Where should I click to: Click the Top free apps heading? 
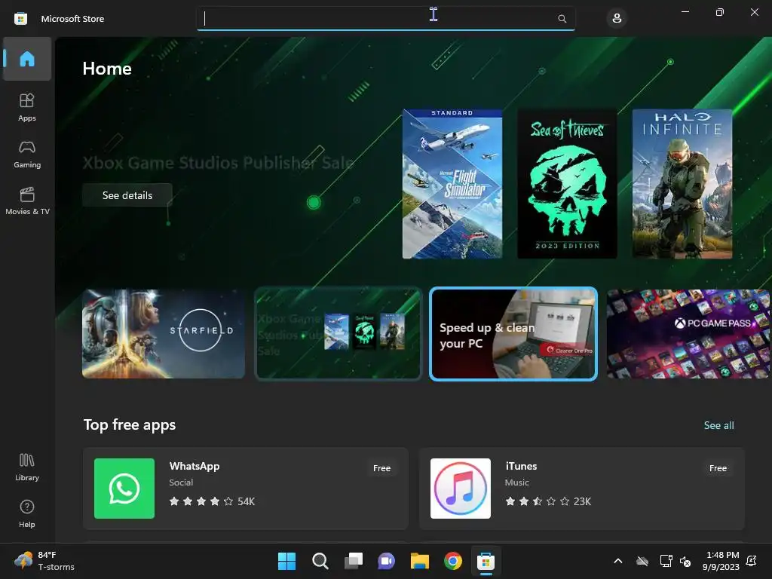(x=130, y=425)
